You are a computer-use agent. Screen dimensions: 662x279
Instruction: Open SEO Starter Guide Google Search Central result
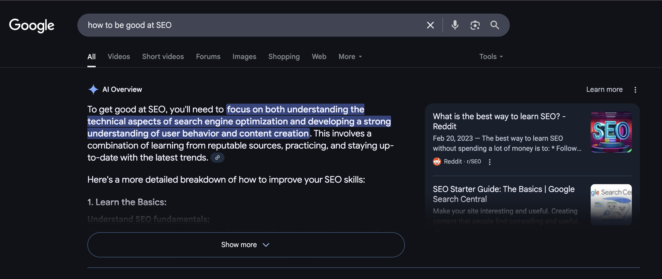click(504, 194)
